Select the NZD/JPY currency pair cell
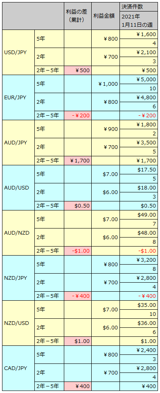The width and height of the screenshot is (160, 393). click(18, 278)
